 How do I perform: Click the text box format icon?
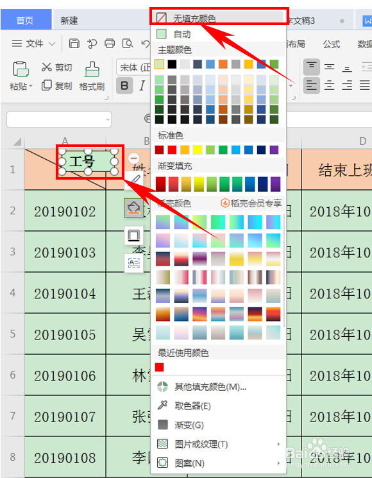point(134,263)
